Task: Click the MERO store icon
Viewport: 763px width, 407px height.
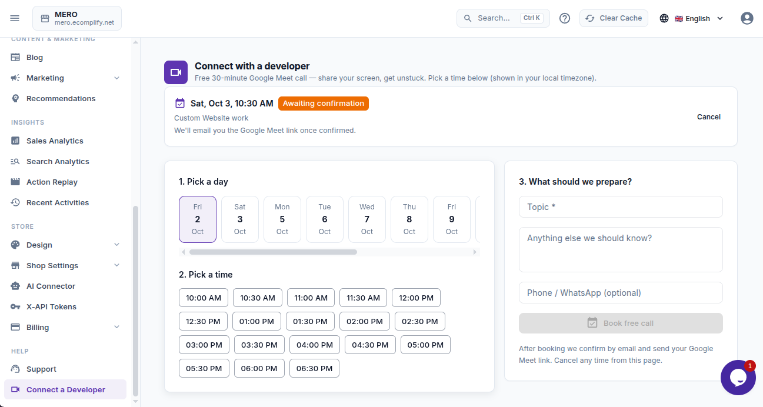Action: [x=45, y=18]
